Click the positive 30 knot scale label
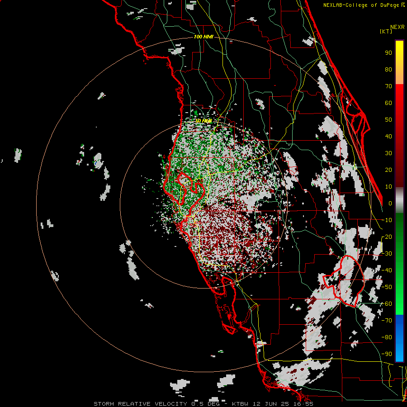Screen dimensions: 407x407 tap(388, 153)
